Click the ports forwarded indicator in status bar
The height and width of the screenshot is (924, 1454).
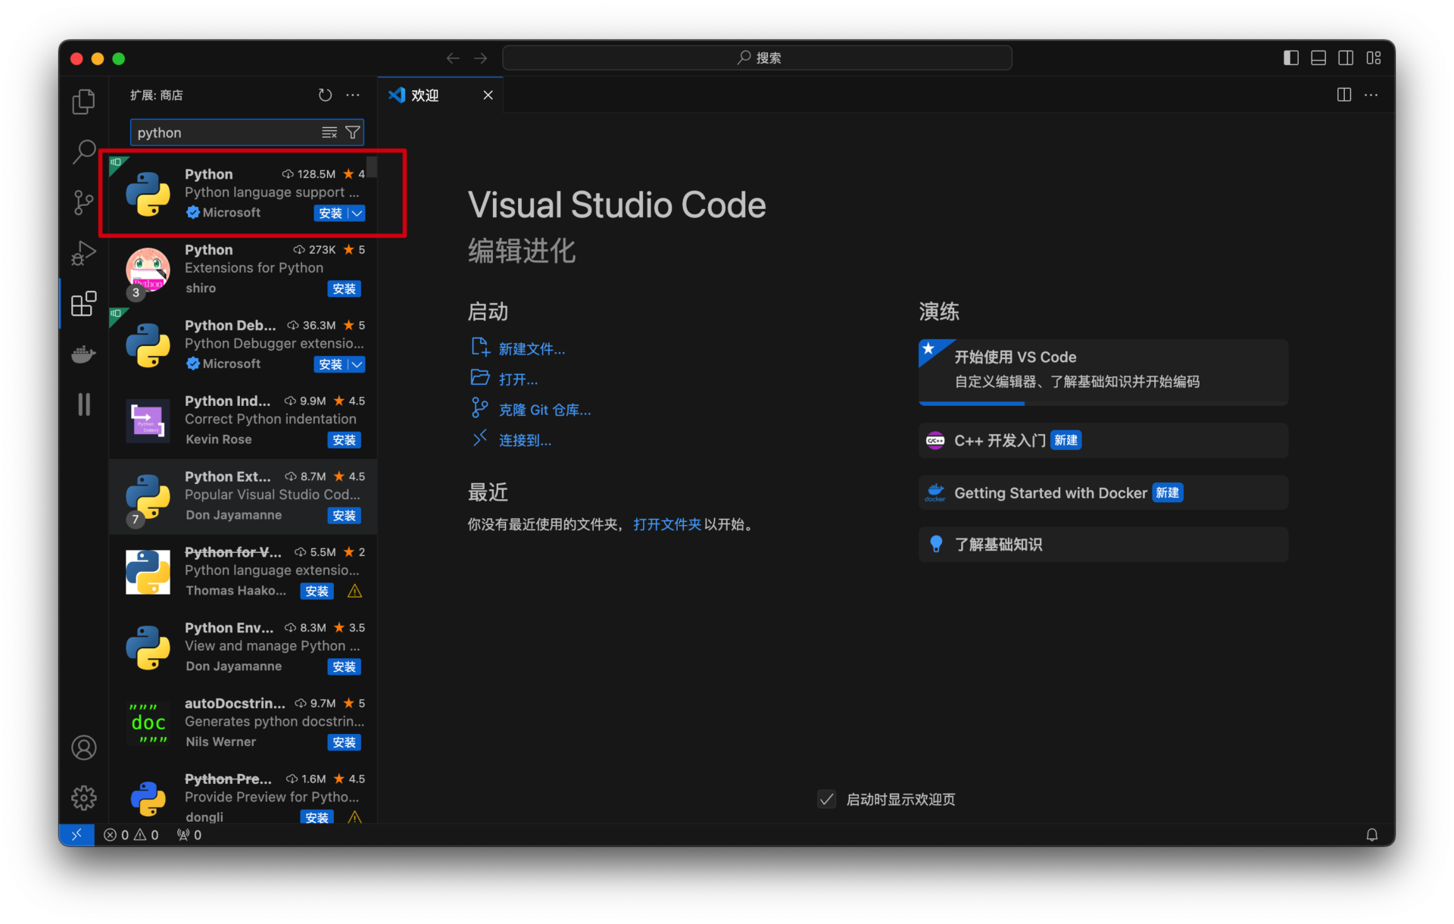(189, 835)
